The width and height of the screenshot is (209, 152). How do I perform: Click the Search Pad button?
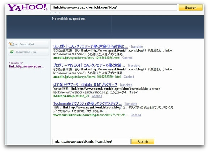pos(29,44)
